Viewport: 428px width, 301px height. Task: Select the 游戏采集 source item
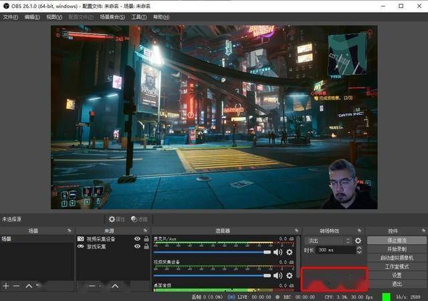point(113,247)
